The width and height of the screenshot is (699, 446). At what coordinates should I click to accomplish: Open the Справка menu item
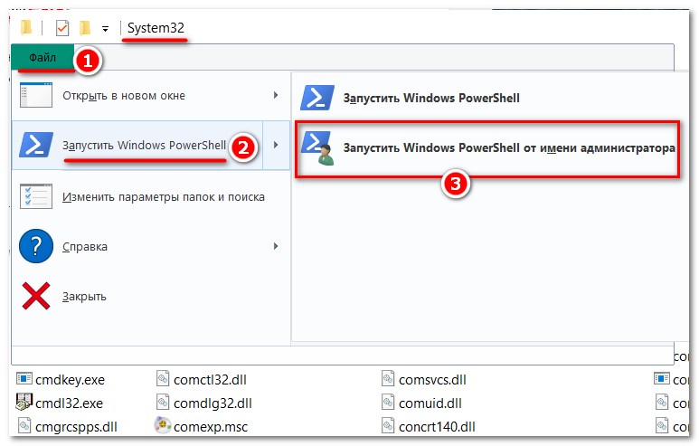pos(151,246)
